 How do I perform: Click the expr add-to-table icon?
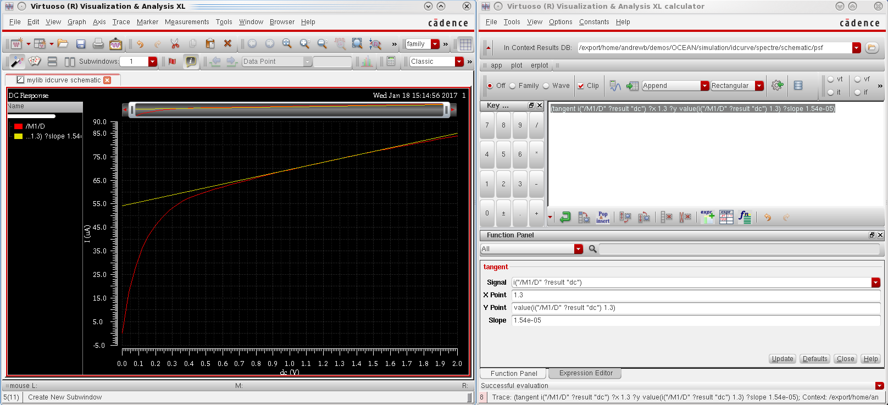click(x=708, y=217)
